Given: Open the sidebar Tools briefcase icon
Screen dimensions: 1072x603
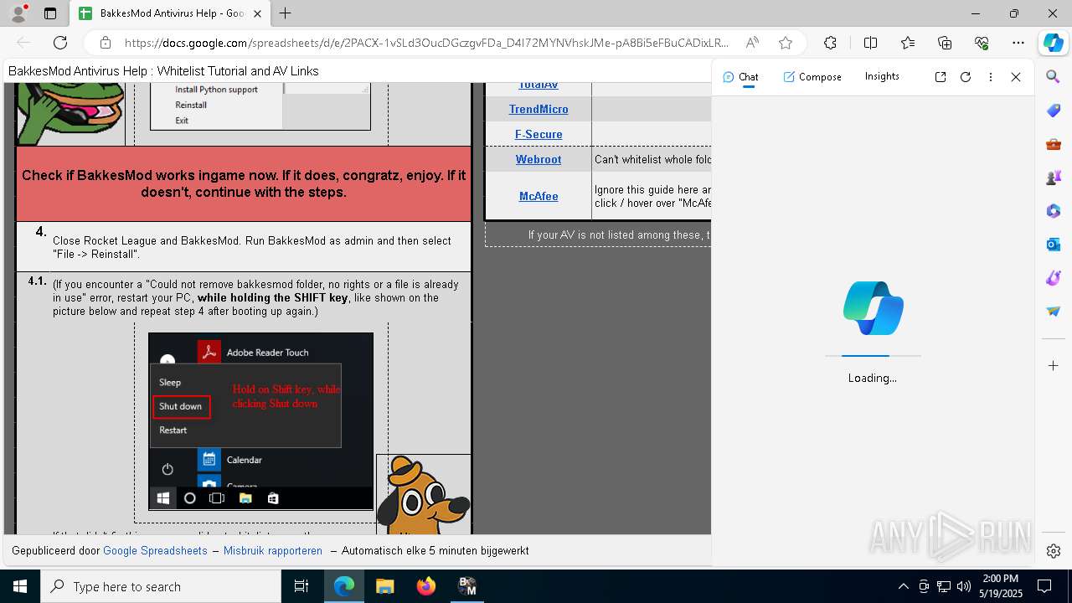Looking at the screenshot, I should pyautogui.click(x=1054, y=144).
